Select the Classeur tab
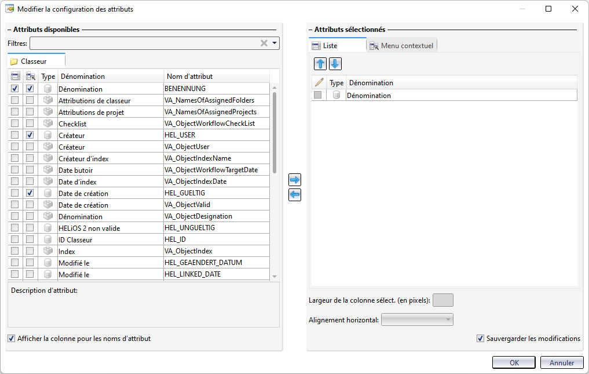The width and height of the screenshot is (589, 374). (x=34, y=61)
